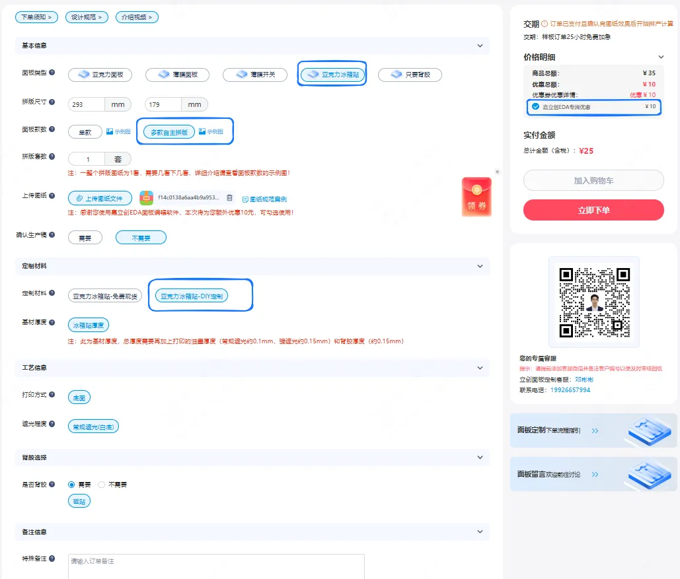This screenshot has width=680, height=579.
Task: Click the 上传图纸文件 upload button
Action: click(x=100, y=198)
